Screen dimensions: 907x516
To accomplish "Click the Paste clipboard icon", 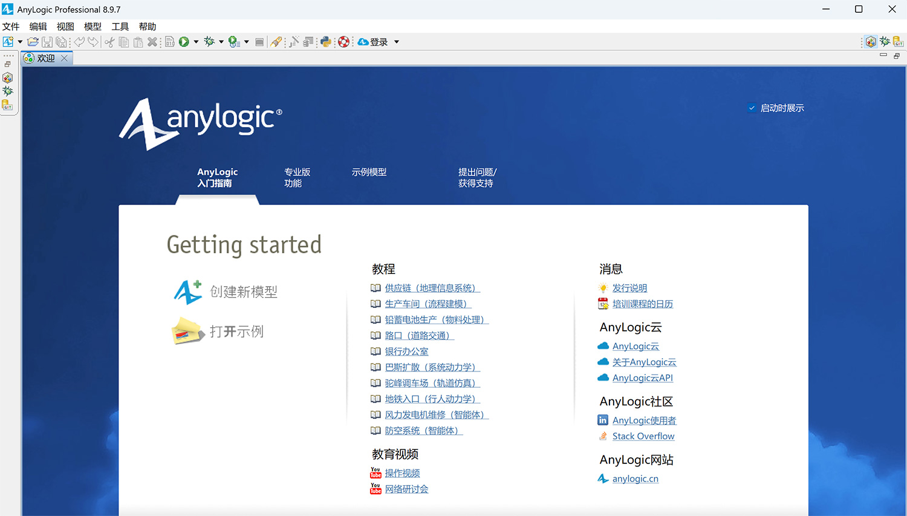I will (138, 42).
